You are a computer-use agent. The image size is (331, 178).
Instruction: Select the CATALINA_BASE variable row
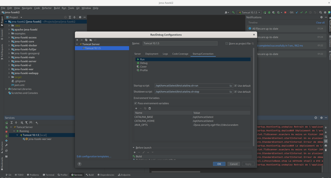(x=192, y=117)
